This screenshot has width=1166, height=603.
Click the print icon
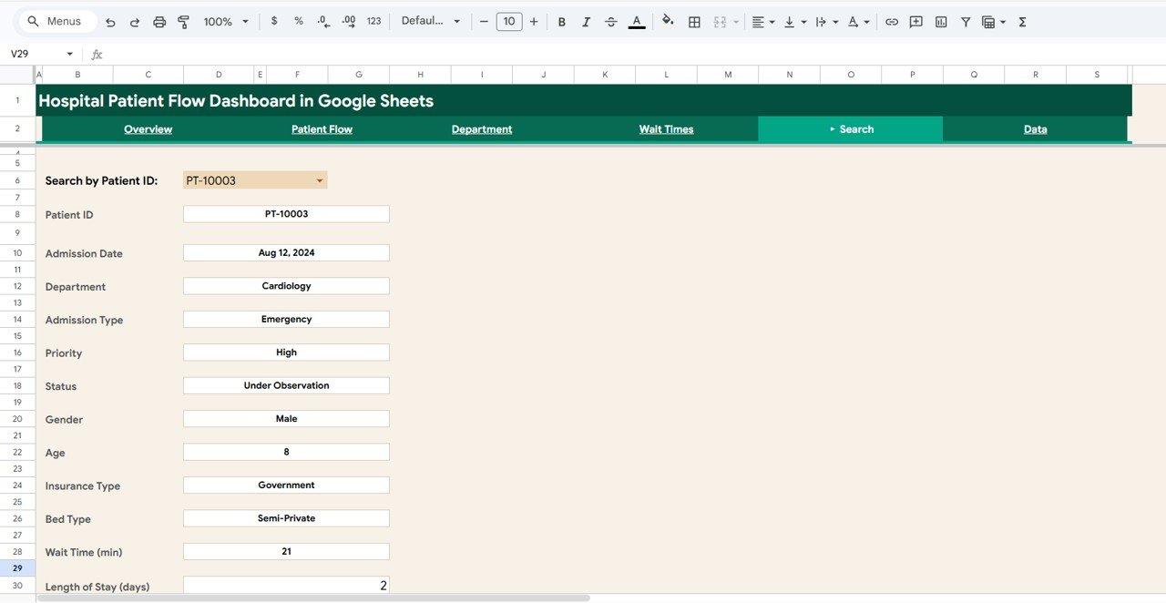click(x=159, y=22)
